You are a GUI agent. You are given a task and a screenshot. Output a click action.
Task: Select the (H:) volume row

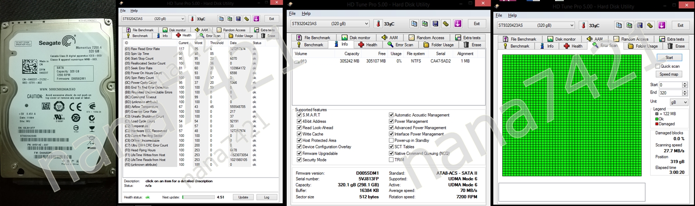pyautogui.click(x=388, y=61)
